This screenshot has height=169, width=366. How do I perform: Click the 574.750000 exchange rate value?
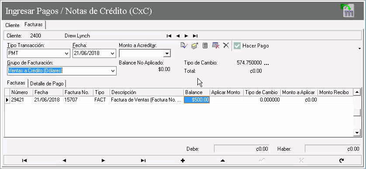click(x=249, y=63)
